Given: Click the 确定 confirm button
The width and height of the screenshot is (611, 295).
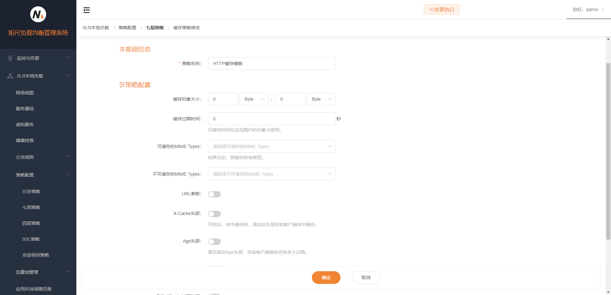Looking at the screenshot, I should (x=326, y=277).
